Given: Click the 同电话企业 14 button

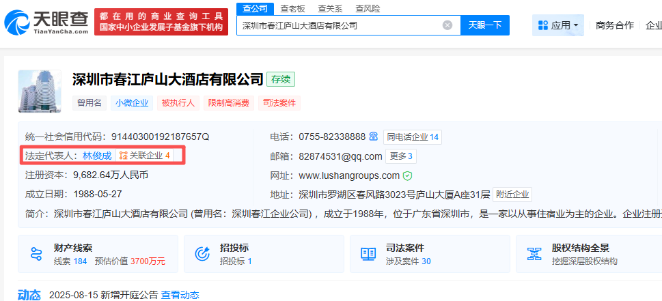Looking at the screenshot, I should 413,137.
